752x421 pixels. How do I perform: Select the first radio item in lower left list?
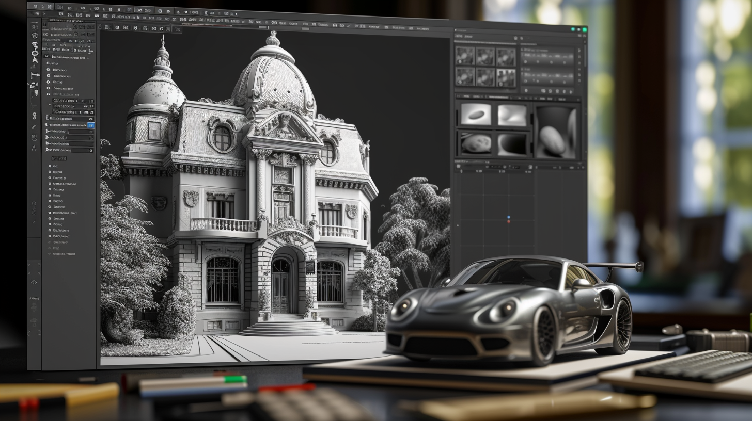pos(50,167)
